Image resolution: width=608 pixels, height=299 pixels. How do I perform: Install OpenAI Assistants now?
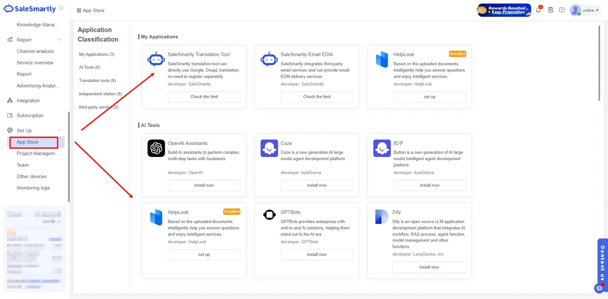point(204,185)
